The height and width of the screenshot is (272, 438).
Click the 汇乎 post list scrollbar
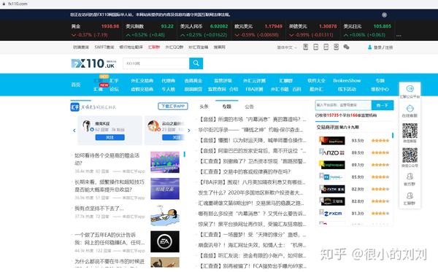(x=185, y=154)
